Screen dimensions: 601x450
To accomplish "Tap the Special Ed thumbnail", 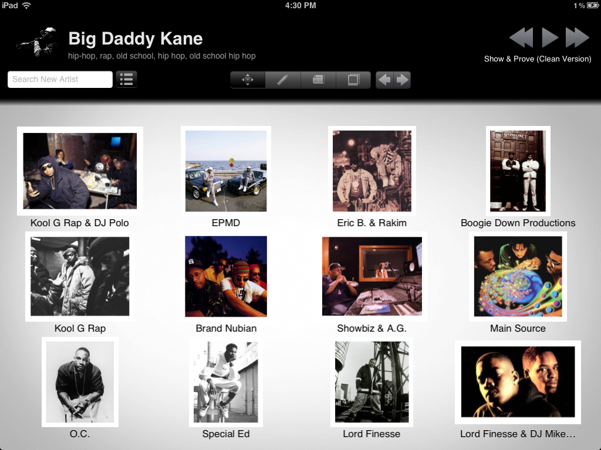I will [x=226, y=382].
